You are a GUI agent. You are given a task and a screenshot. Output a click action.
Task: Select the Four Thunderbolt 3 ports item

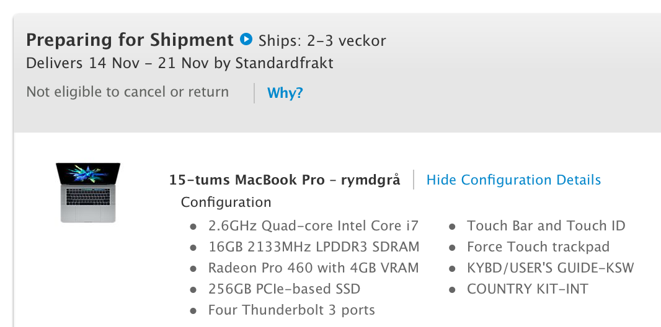[x=291, y=310]
